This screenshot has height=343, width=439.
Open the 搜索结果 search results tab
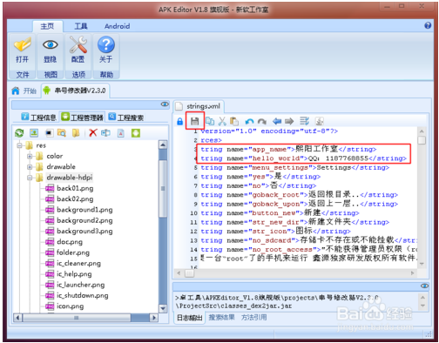click(x=221, y=317)
